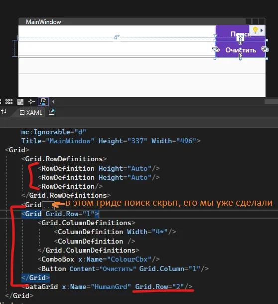Click Height="337" attribute value

pos(123,141)
